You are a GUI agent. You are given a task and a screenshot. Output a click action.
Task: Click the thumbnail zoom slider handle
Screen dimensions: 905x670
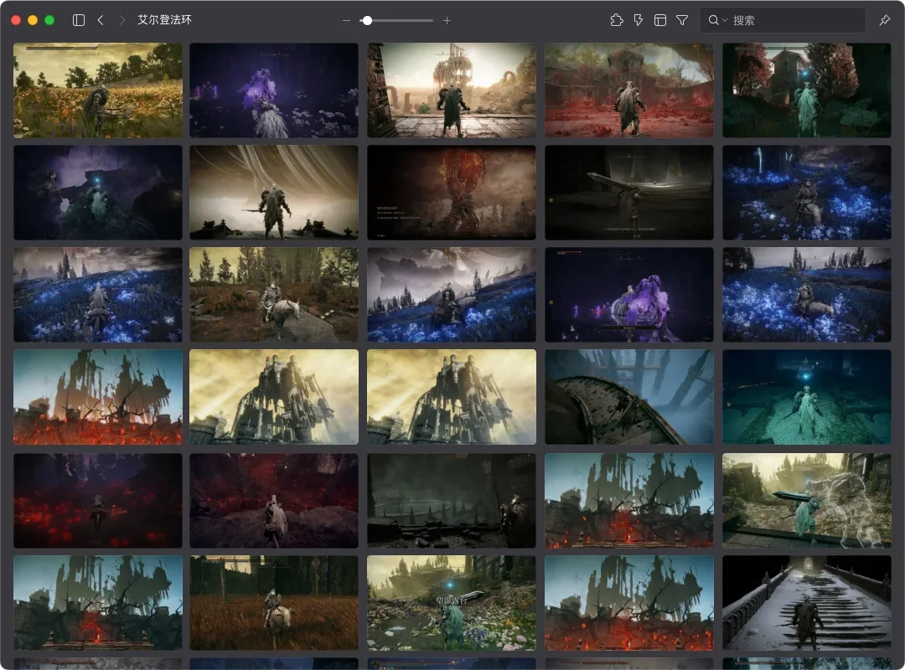click(367, 20)
